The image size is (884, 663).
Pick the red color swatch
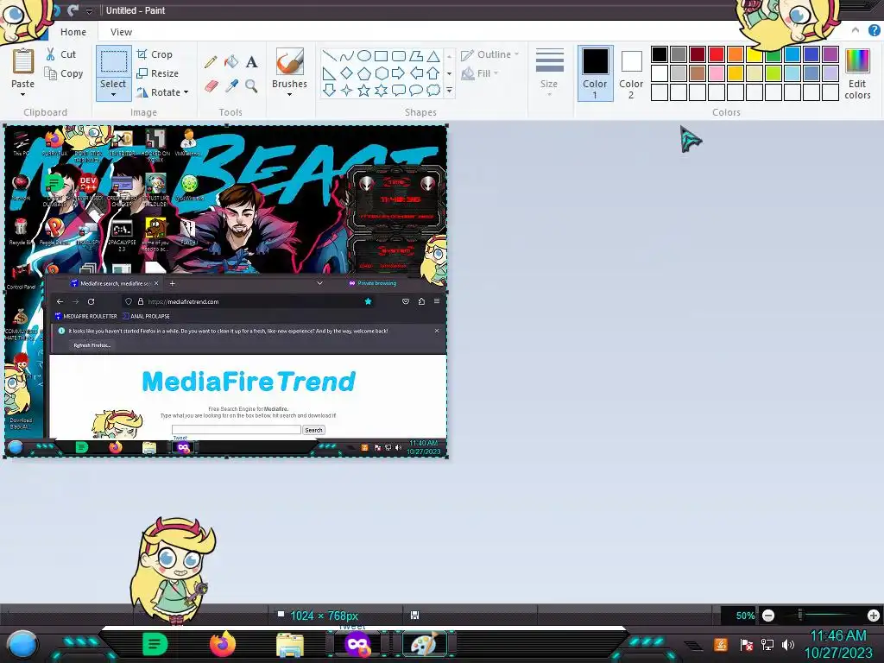717,54
